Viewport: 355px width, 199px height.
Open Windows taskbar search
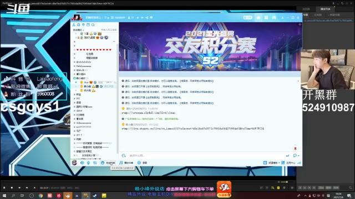point(13,196)
